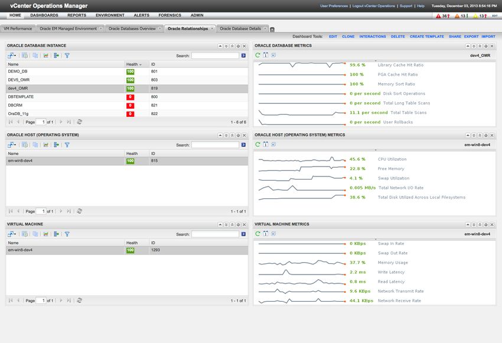Click green-arrow navigate icon in Oracle Database Instance toolbar
This screenshot has width=502, height=343.
[x=56, y=55]
